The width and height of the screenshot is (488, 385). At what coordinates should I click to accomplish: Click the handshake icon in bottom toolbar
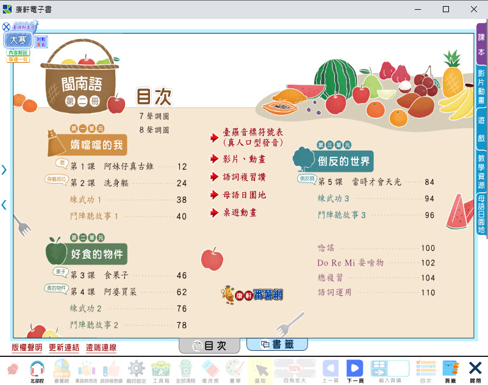pyautogui.click(x=86, y=372)
